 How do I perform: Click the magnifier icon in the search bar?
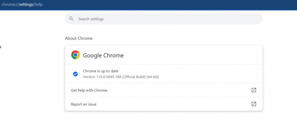tap(71, 19)
